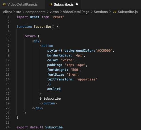Click the JS icon in the breadcrumb

point(115,12)
